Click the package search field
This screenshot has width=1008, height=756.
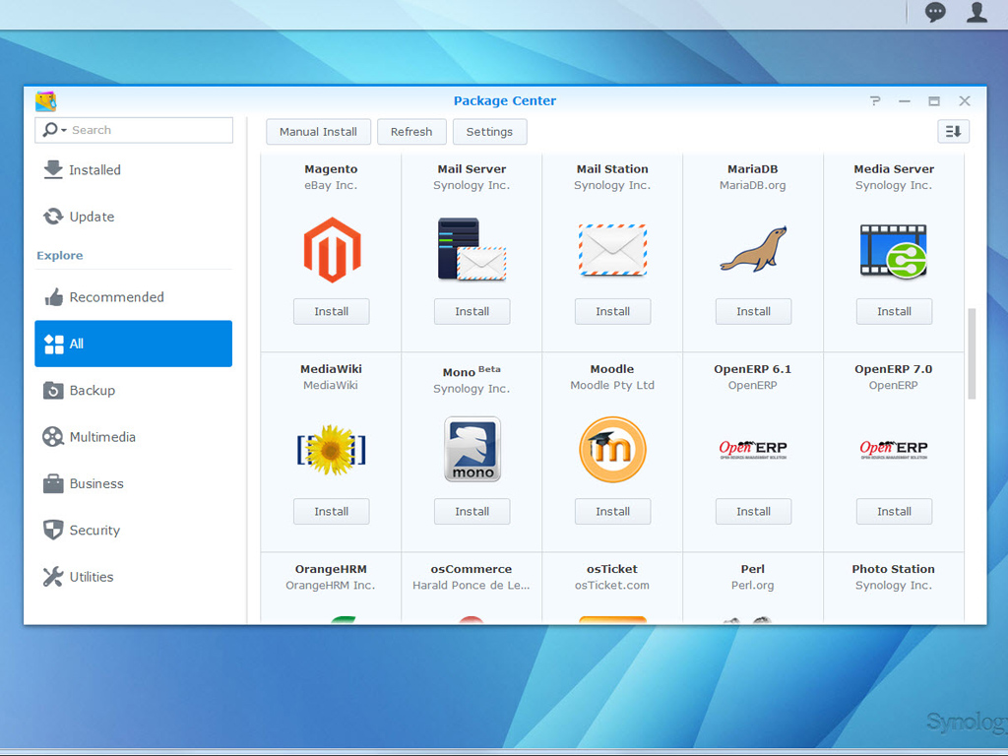pos(134,130)
